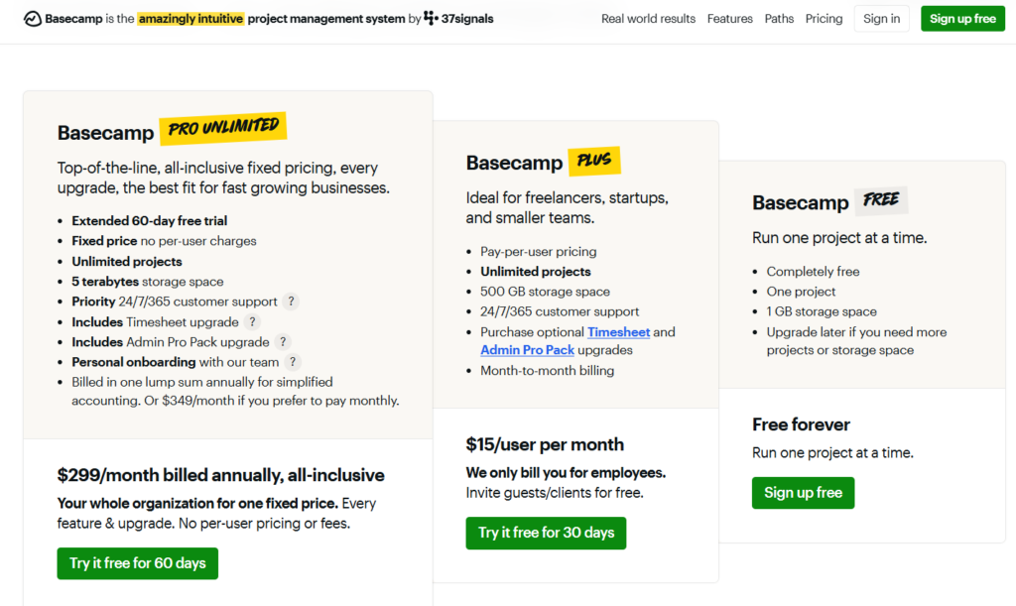
Task: Open the Features page
Action: [x=729, y=18]
